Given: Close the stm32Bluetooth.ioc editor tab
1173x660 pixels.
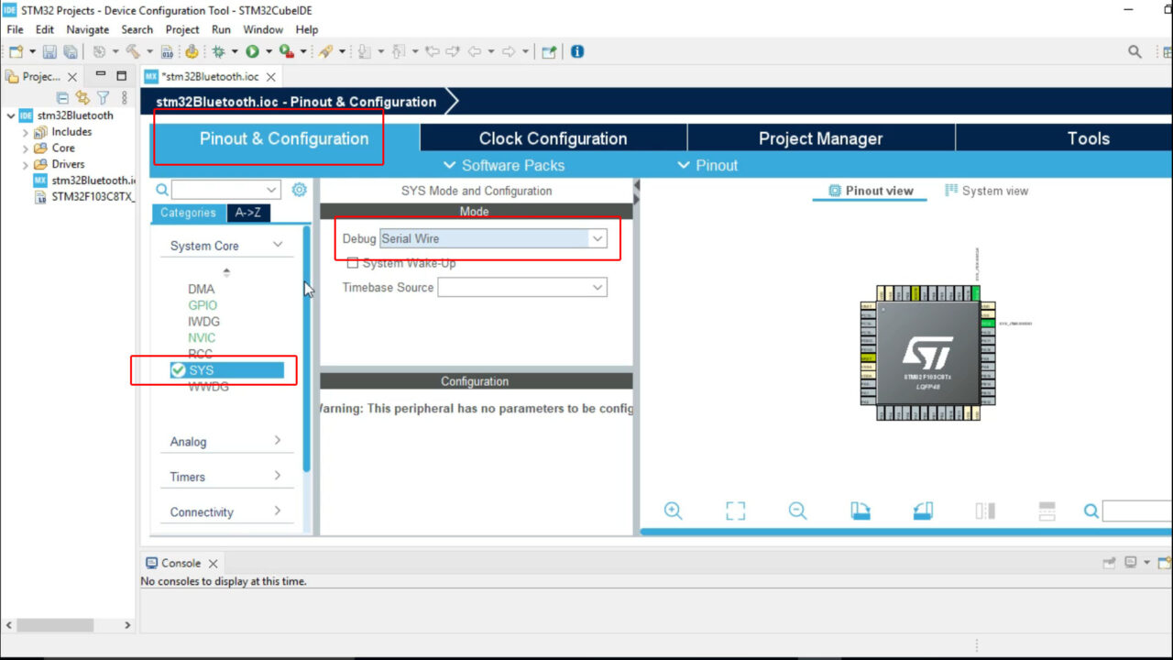Looking at the screenshot, I should click(x=271, y=77).
